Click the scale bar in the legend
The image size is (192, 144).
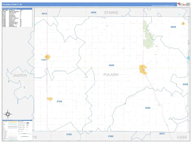pyautogui.click(x=25, y=134)
